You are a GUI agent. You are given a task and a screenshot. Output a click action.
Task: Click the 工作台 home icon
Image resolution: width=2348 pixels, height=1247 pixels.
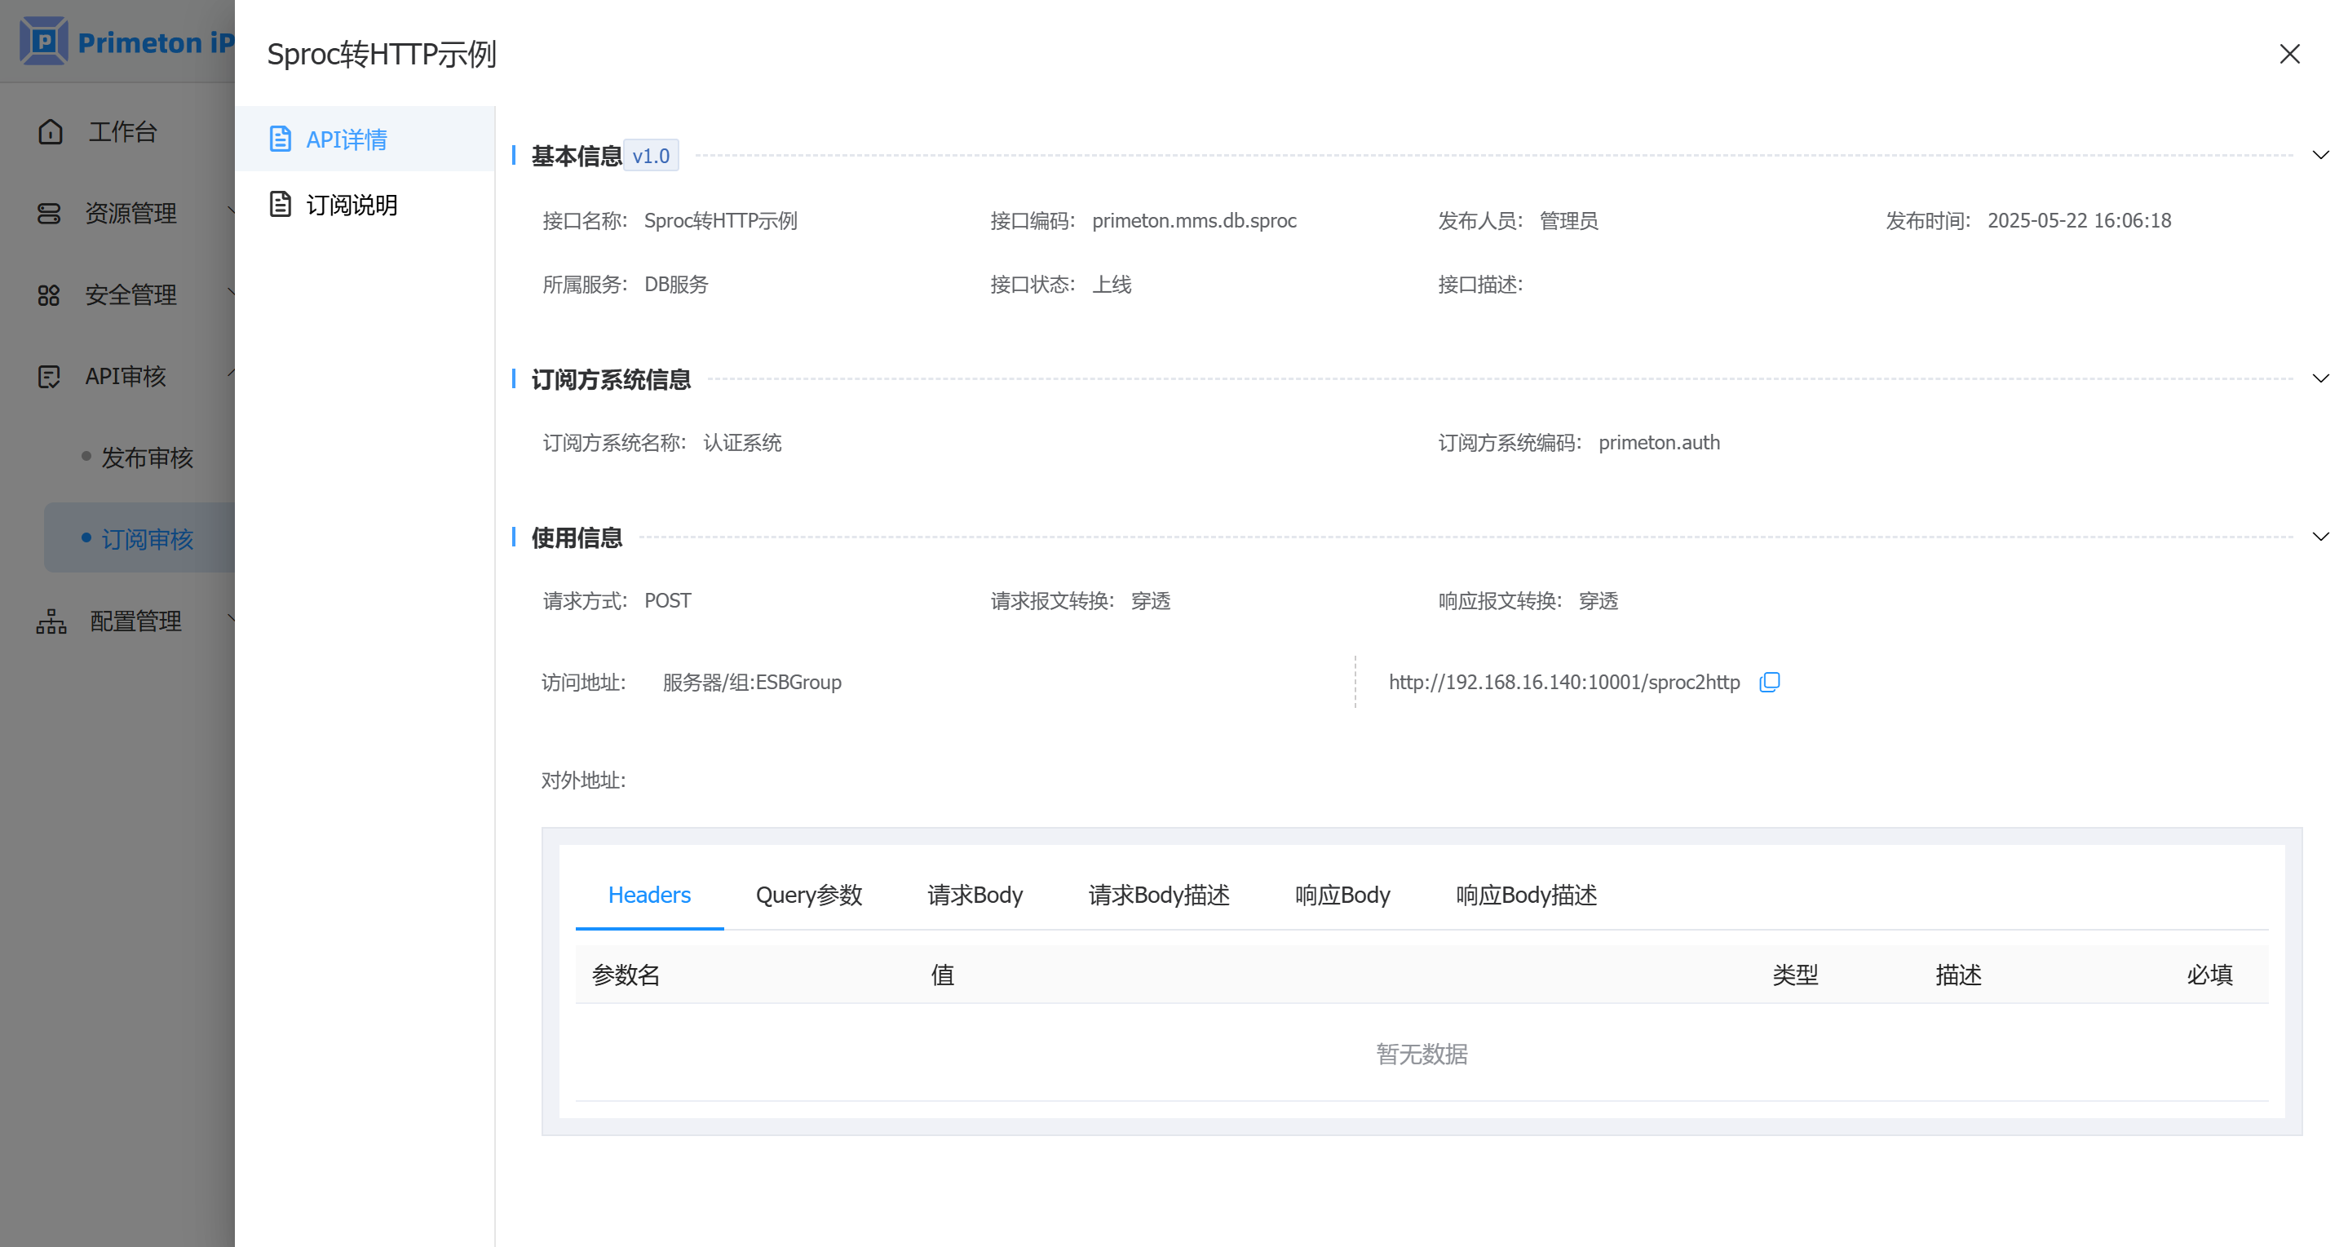pyautogui.click(x=50, y=132)
